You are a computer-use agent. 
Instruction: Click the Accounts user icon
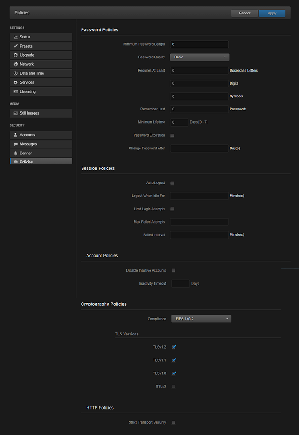[x=15, y=135]
